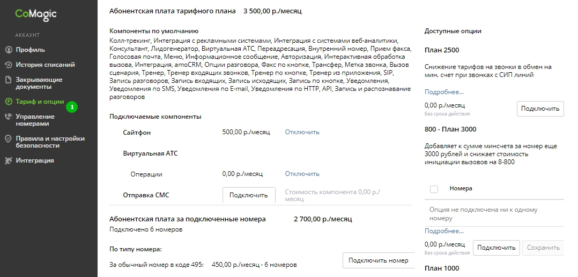Click the Profile user icon

[8, 50]
